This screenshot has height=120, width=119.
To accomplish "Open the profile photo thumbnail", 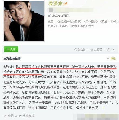I will 24,21.
